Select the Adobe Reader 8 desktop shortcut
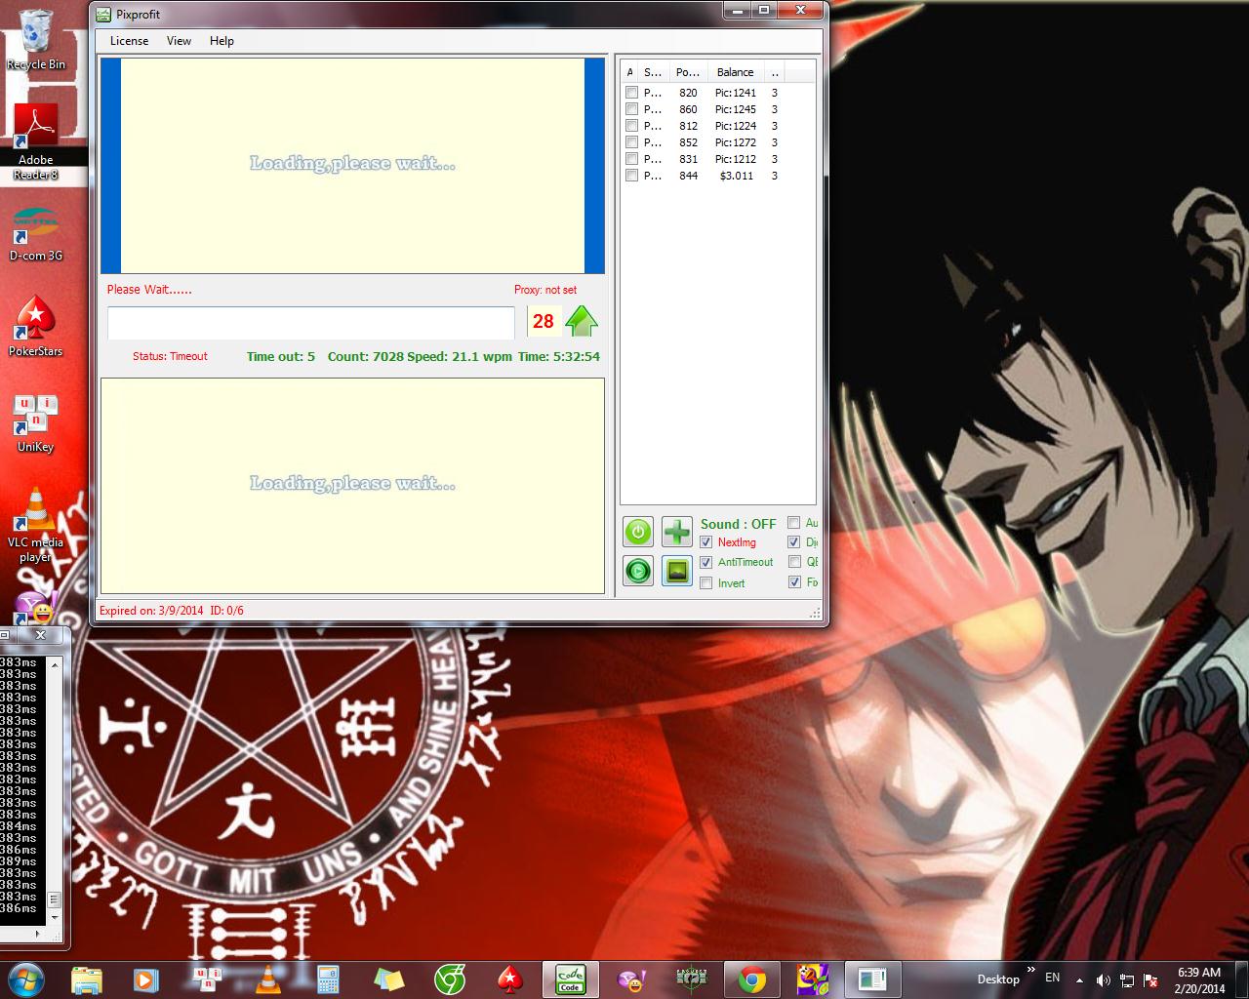Viewport: 1249px width, 999px height. pyautogui.click(x=36, y=142)
